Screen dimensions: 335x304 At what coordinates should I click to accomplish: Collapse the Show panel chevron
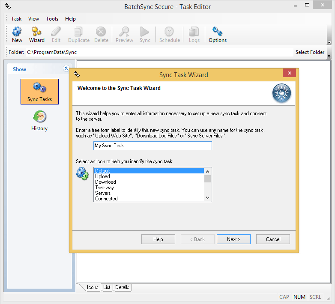click(x=66, y=69)
